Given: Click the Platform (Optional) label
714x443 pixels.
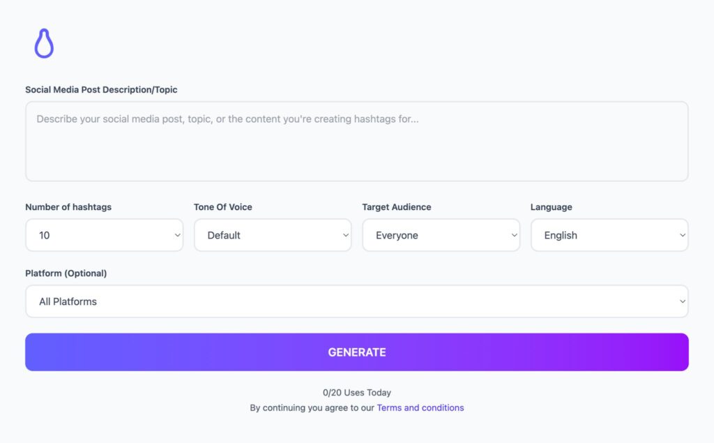Looking at the screenshot, I should pyautogui.click(x=66, y=273).
